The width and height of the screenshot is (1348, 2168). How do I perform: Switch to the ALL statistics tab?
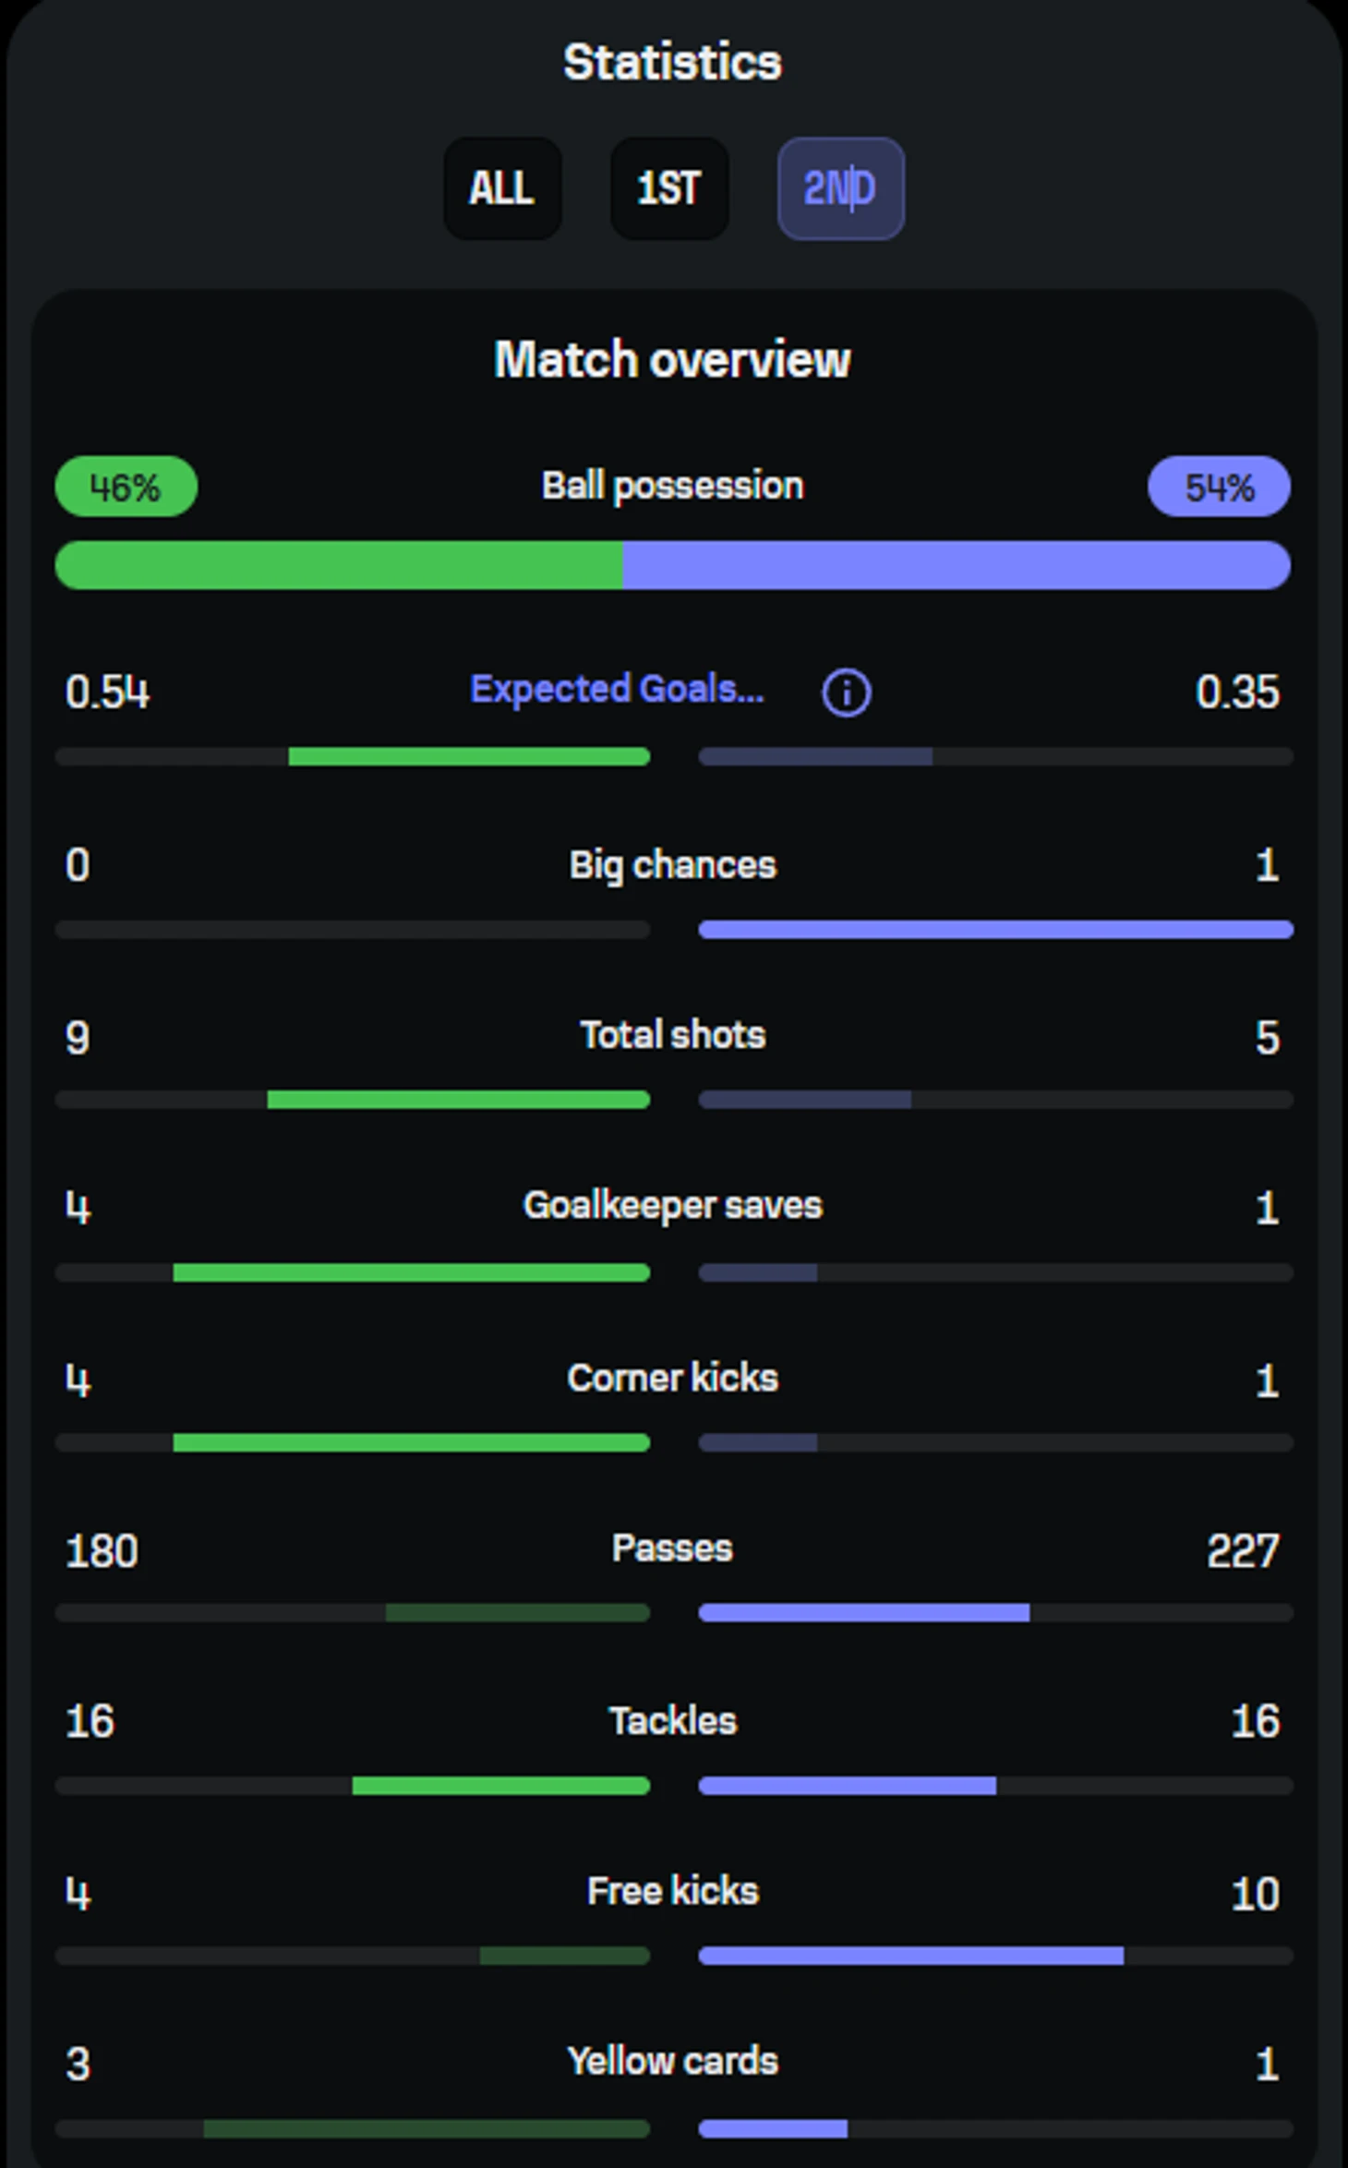[x=502, y=188]
